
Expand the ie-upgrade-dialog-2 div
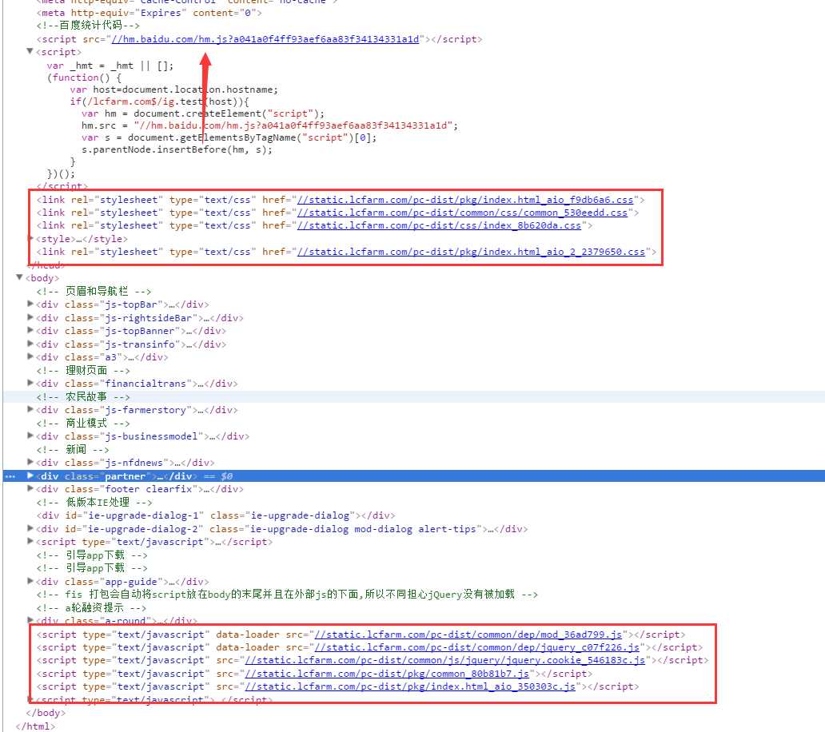(x=30, y=528)
